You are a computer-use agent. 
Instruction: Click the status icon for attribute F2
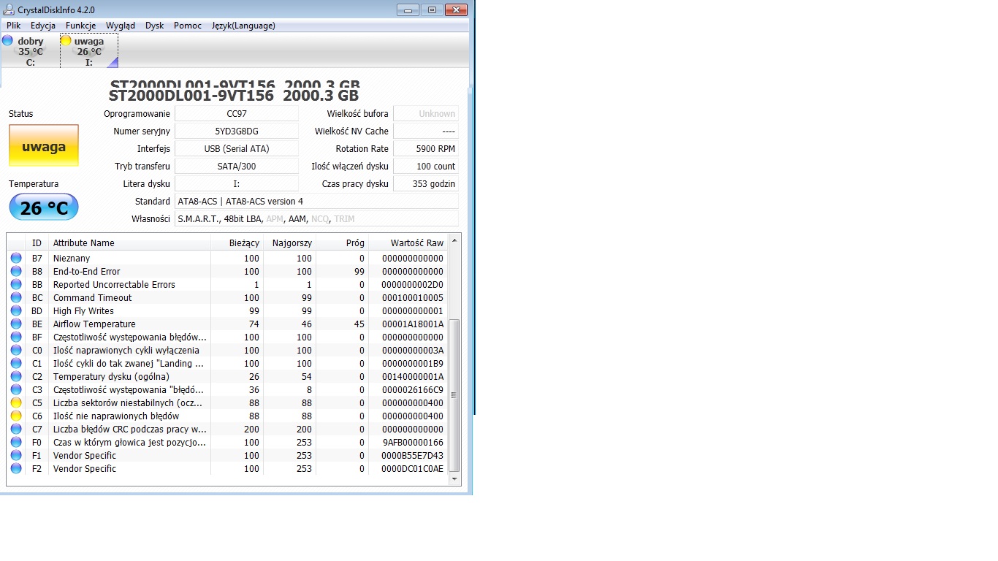click(16, 468)
